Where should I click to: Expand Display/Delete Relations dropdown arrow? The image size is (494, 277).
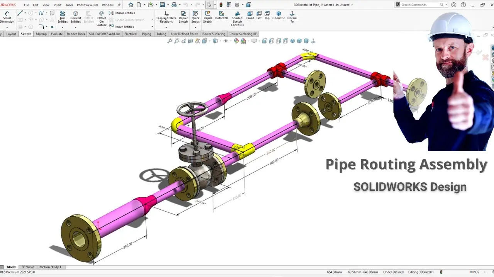tap(166, 27)
